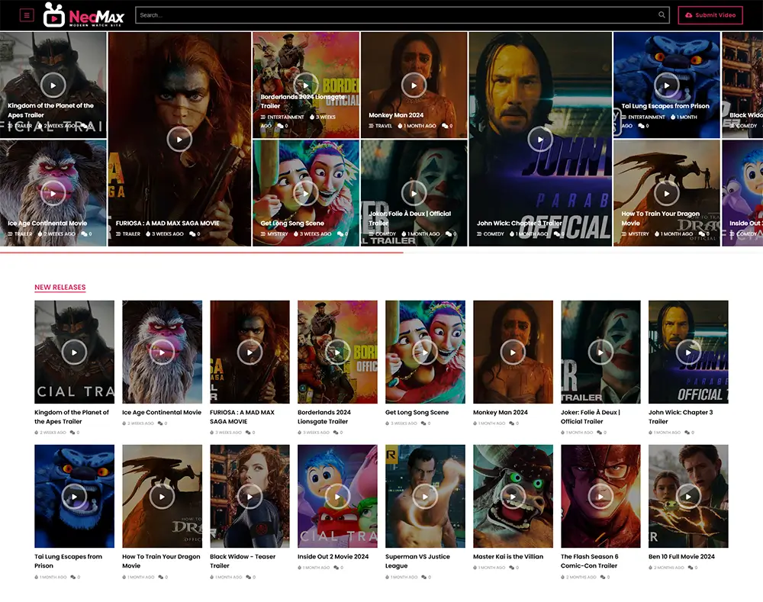This screenshot has height=602, width=763.
Task: Open title 'Get Long Song Scene' in New Releases
Action: (x=417, y=412)
